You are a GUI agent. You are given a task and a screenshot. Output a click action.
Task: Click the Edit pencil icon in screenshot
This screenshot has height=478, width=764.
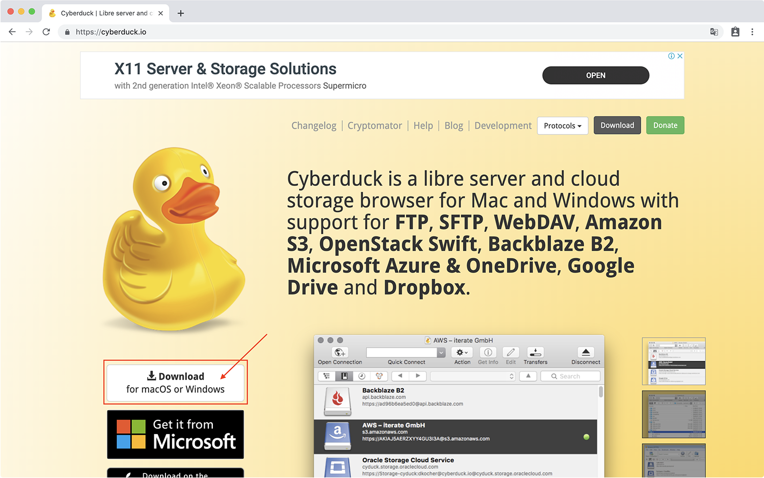(511, 353)
